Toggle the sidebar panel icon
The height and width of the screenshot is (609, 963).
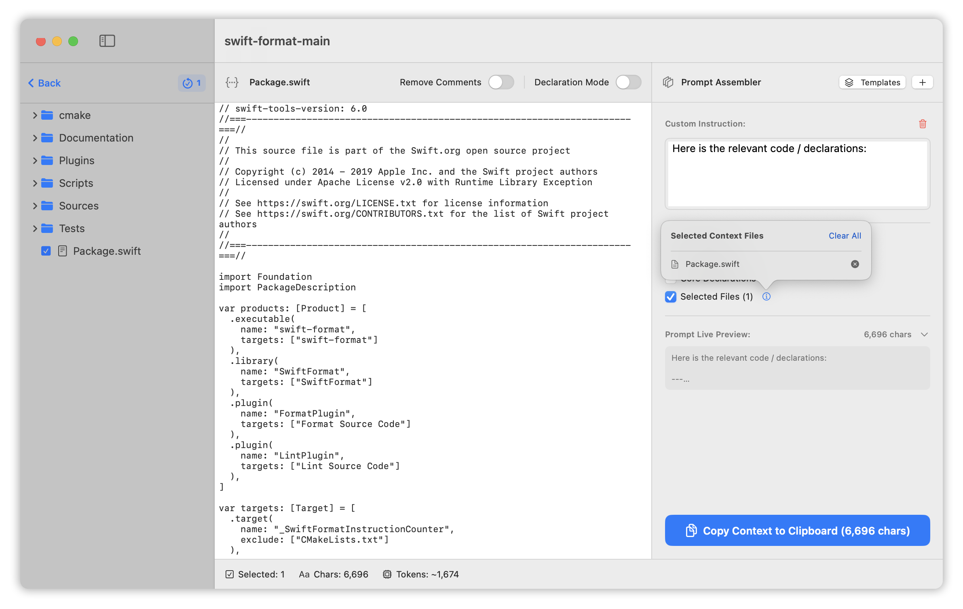click(107, 41)
